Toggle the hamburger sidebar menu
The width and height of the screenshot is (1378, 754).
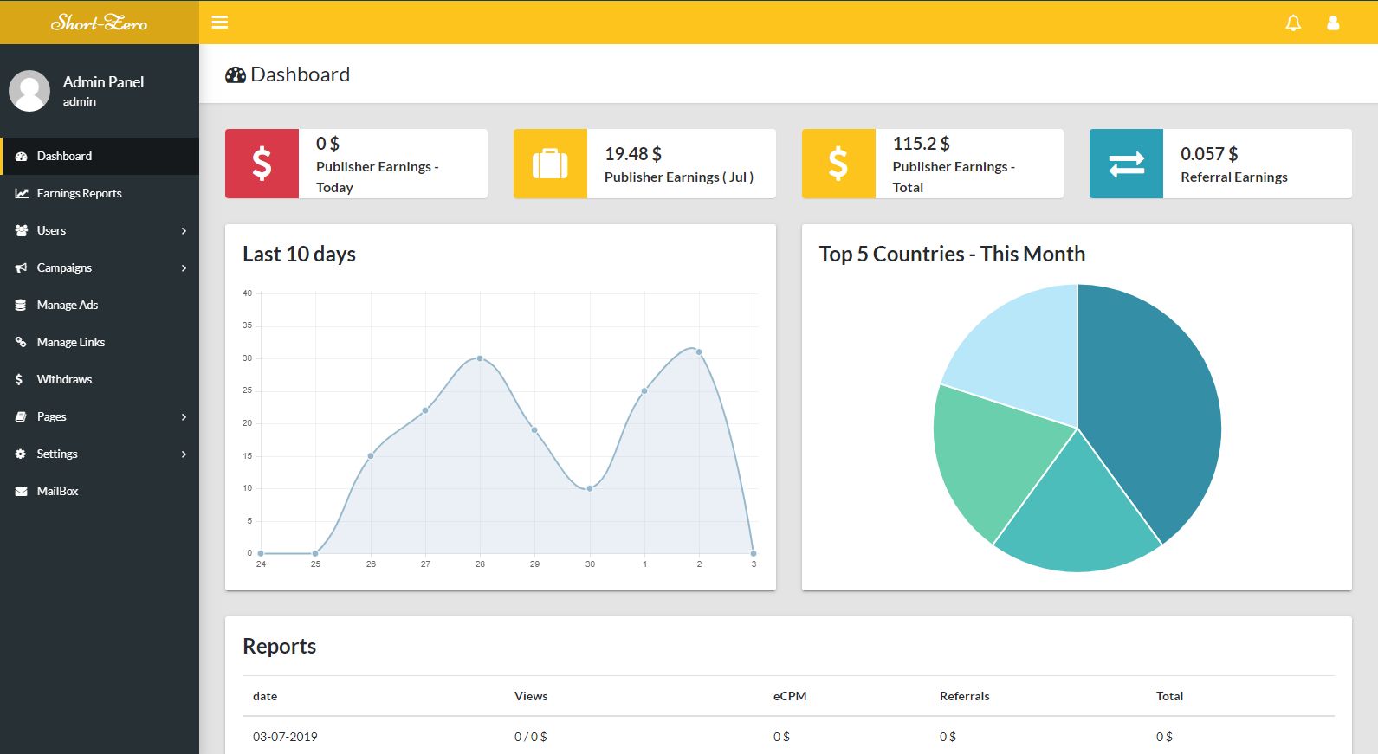[220, 23]
